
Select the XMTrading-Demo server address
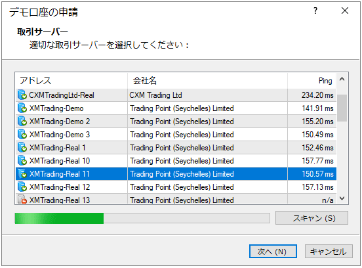point(56,108)
